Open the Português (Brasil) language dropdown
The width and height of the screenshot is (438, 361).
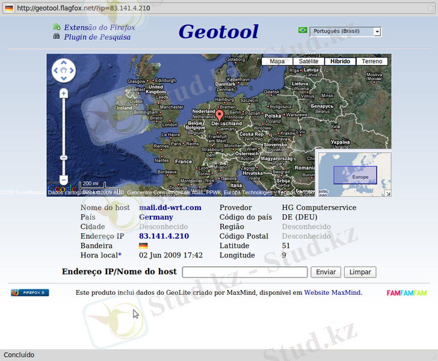pos(345,31)
